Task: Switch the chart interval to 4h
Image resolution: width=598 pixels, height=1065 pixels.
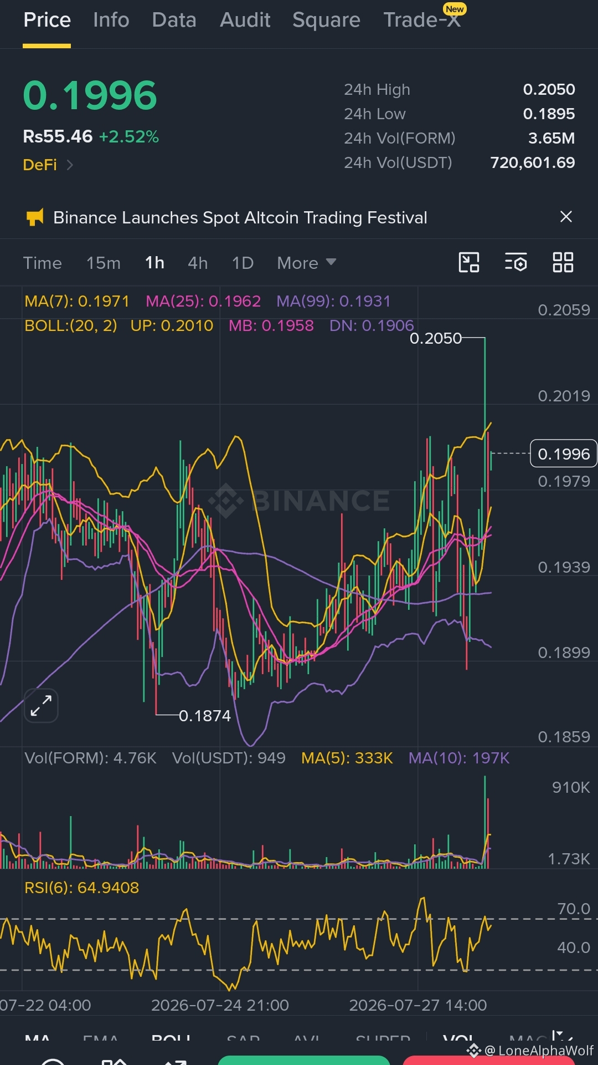Action: [x=198, y=263]
